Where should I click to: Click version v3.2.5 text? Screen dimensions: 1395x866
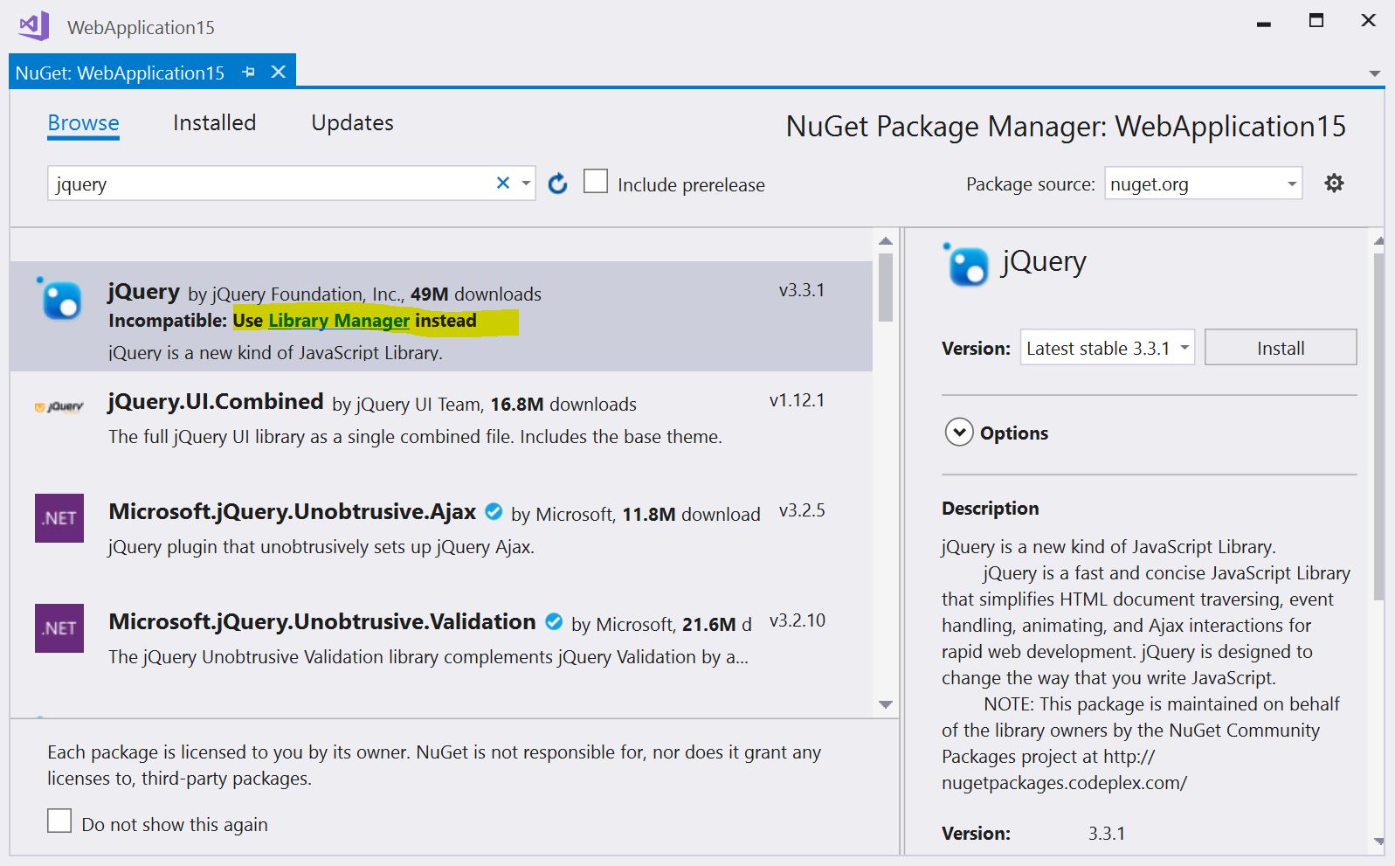(801, 510)
